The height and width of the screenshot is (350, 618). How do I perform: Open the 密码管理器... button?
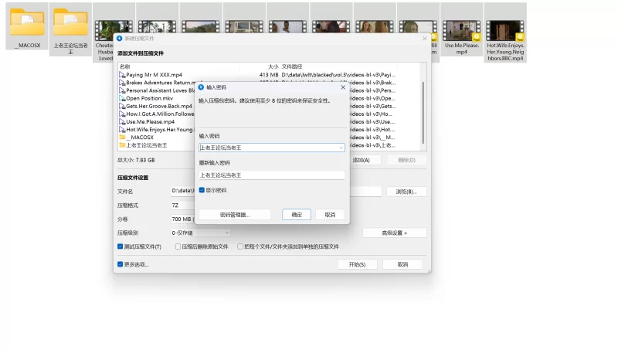[235, 215]
